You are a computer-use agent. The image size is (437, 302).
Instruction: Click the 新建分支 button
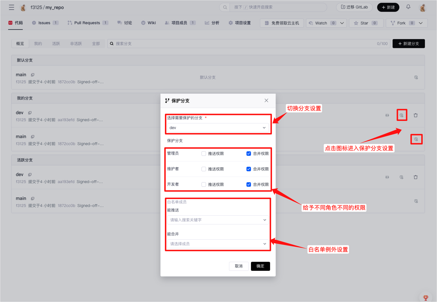408,44
